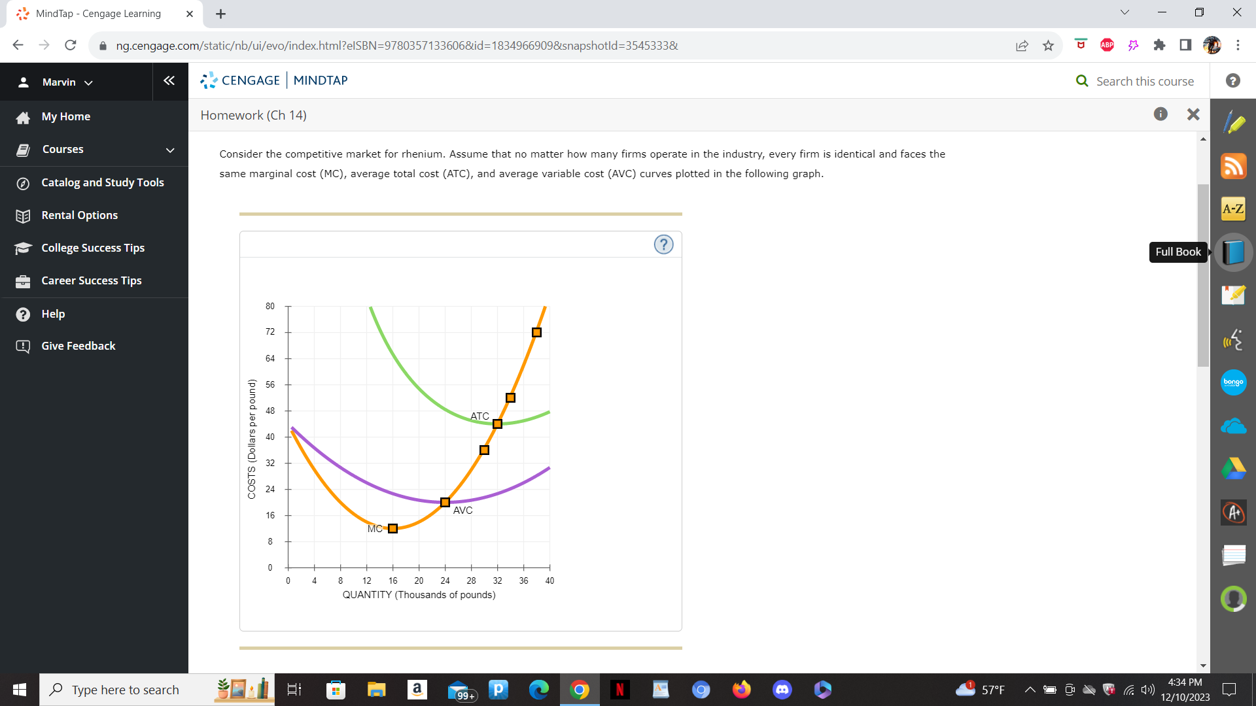
Task: Click the graph help question mark icon
Action: coord(663,244)
